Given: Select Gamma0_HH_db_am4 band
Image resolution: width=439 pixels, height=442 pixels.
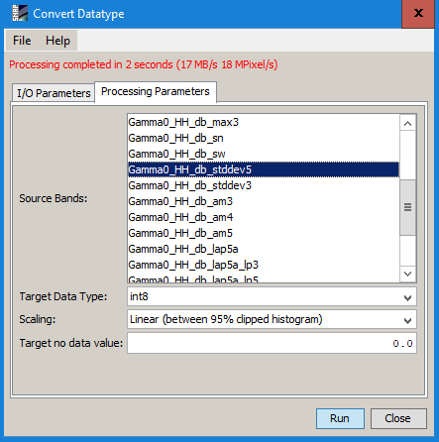Looking at the screenshot, I should click(264, 217).
